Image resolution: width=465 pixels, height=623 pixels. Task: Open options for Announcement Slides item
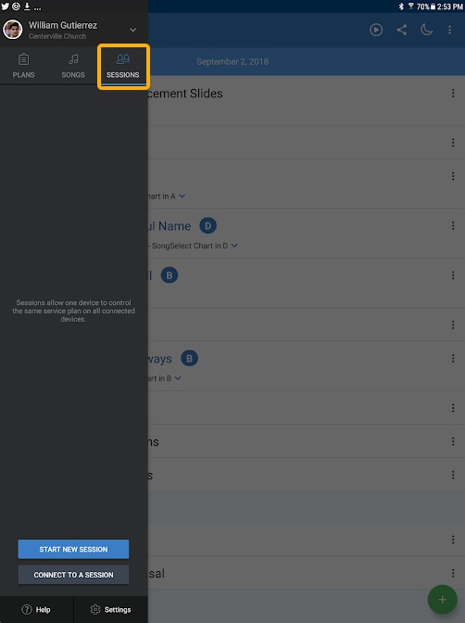(x=453, y=94)
